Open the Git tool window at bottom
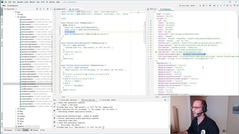This screenshot has height=134, width=239. pyautogui.click(x=43, y=130)
